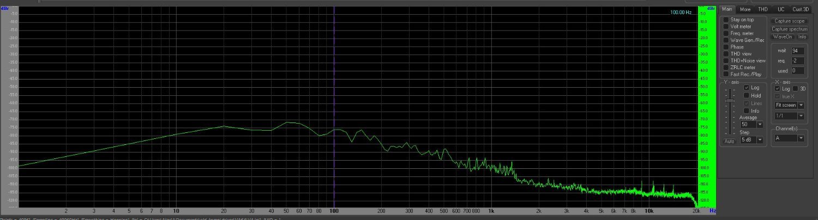Viewport: 818px width, 220px height.
Task: Click the WaveOn button
Action: pyautogui.click(x=783, y=37)
